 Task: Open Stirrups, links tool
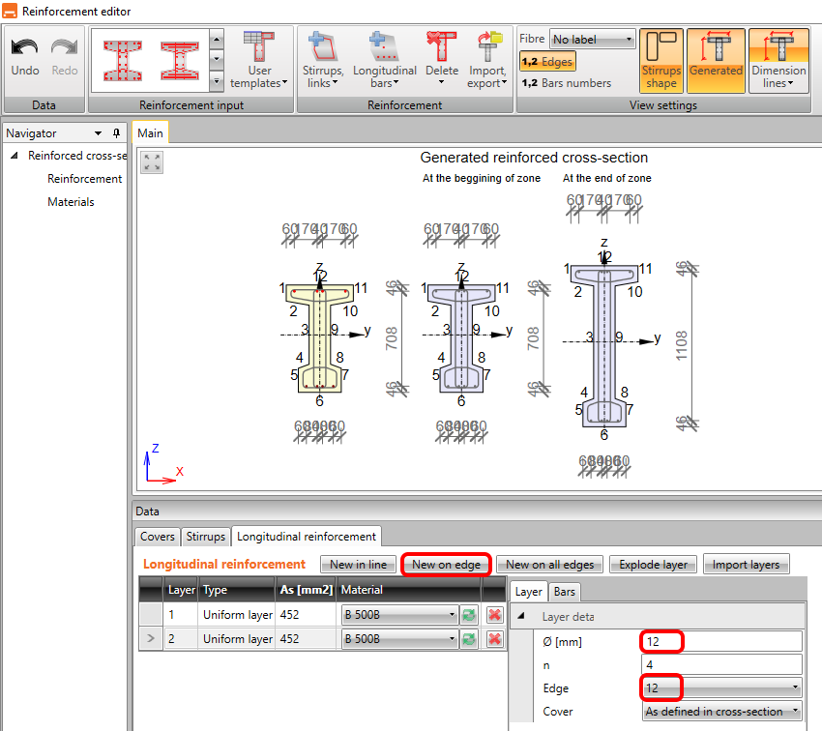(322, 60)
